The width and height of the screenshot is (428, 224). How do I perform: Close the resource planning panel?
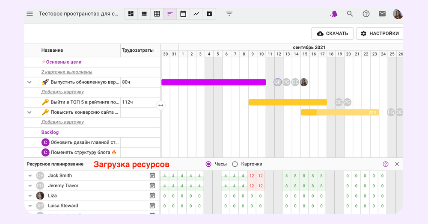[x=397, y=164]
